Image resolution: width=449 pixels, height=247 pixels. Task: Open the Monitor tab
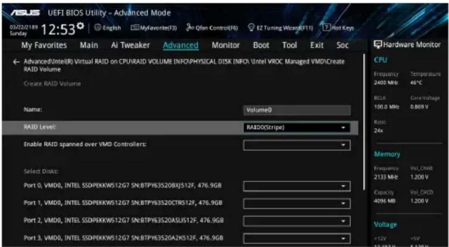226,45
